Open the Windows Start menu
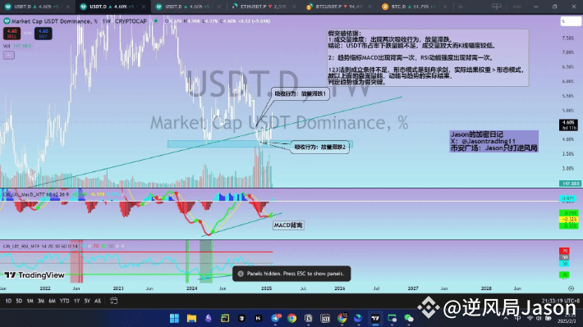This screenshot has width=583, height=327. pyautogui.click(x=174, y=318)
